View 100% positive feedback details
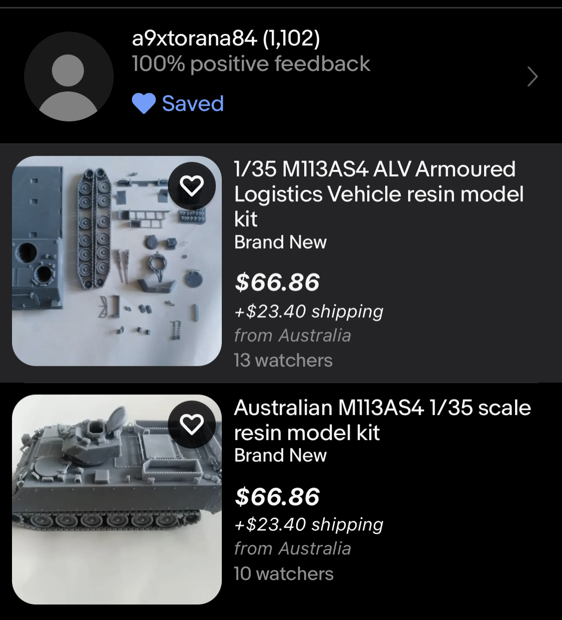The image size is (562, 620). tap(251, 64)
